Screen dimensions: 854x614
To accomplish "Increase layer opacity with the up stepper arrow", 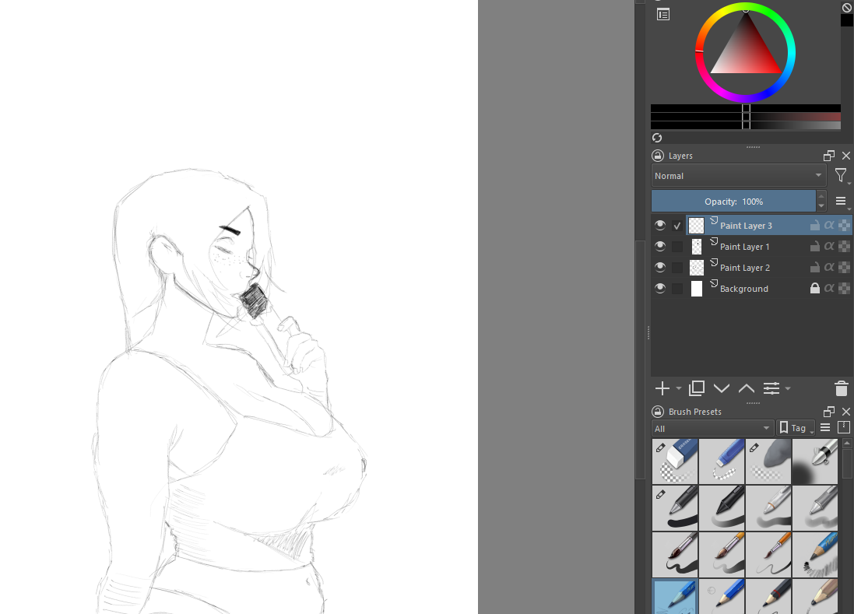I will coord(821,197).
